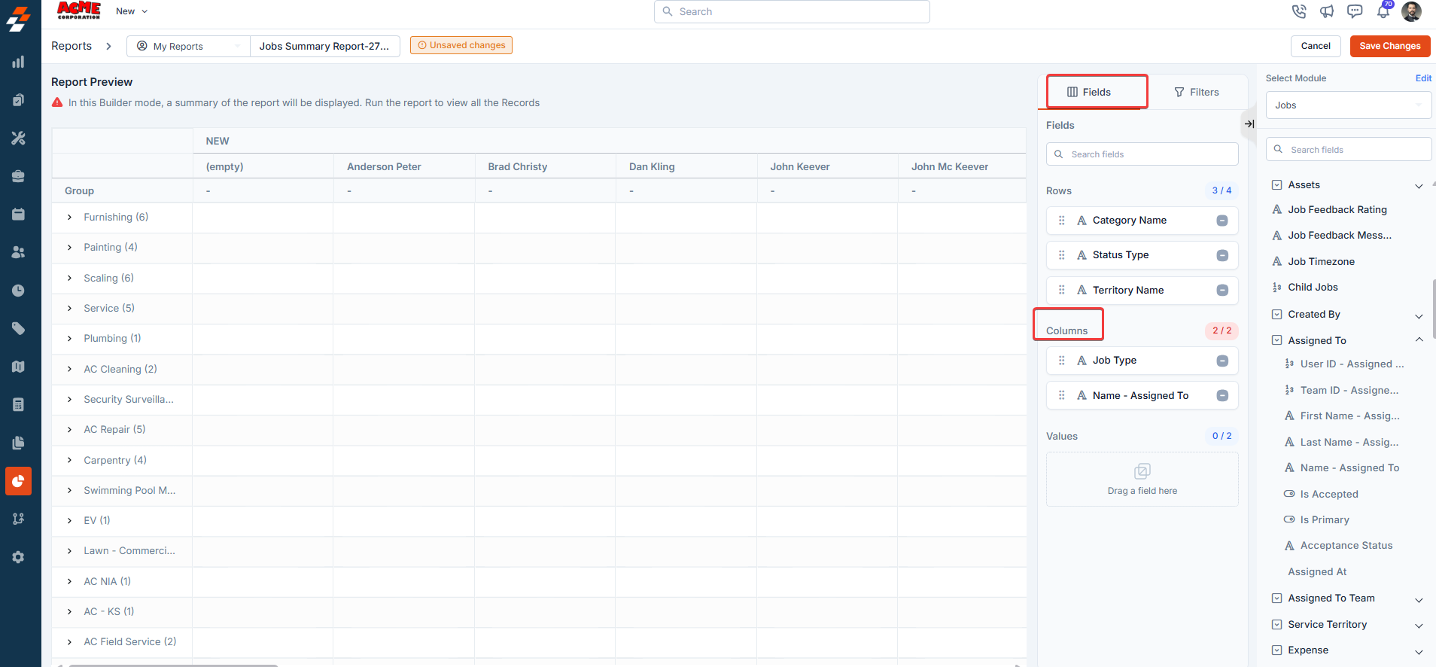Open the time clock sidebar icon
This screenshot has width=1436, height=667.
[18, 291]
